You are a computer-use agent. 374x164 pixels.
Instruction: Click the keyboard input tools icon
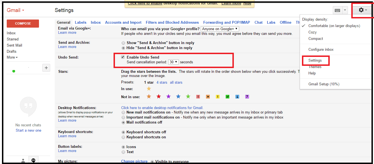click(x=337, y=10)
